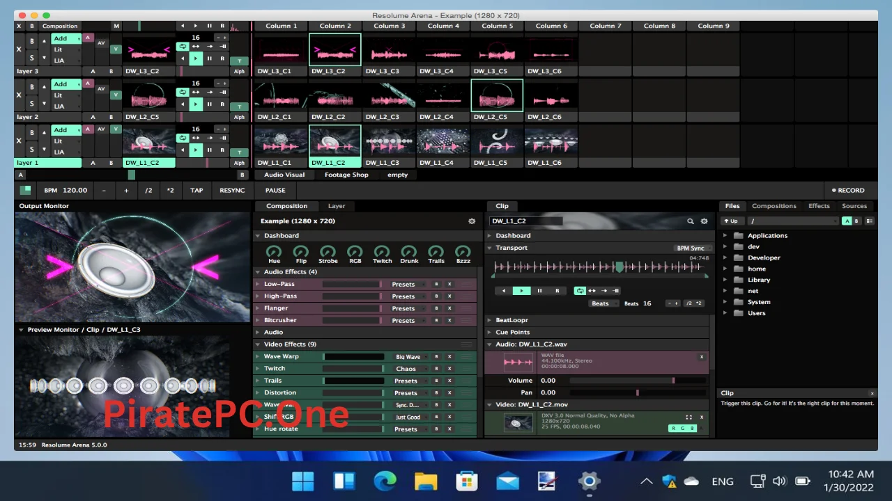The image size is (892, 501).
Task: Open File Explorer from the taskbar
Action: tap(425, 481)
